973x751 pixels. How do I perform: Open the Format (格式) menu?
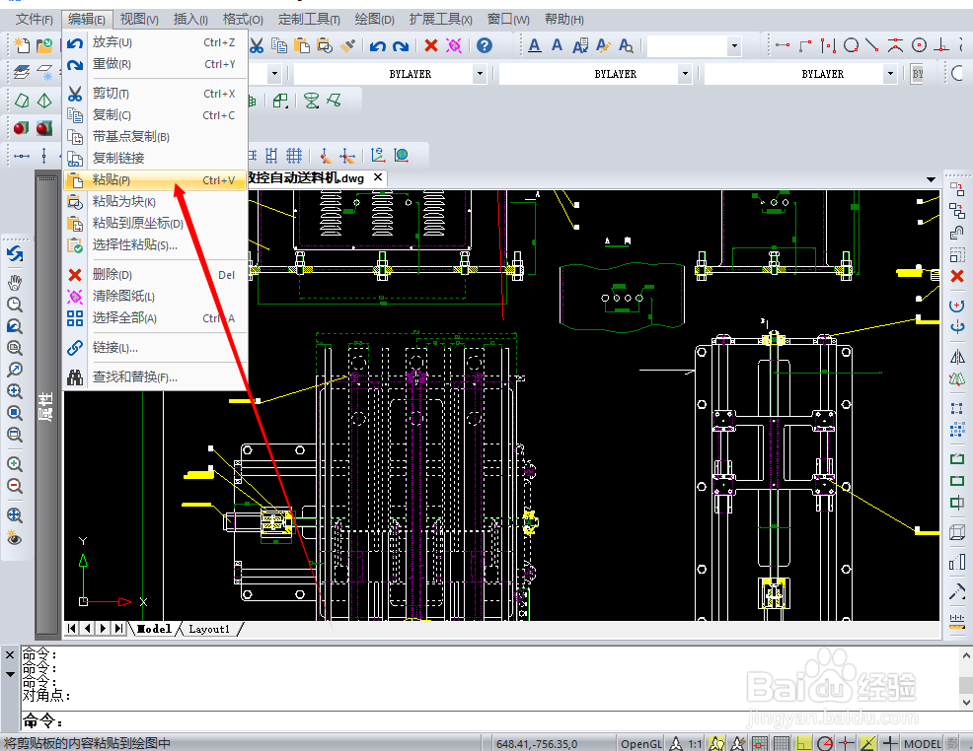tap(243, 19)
